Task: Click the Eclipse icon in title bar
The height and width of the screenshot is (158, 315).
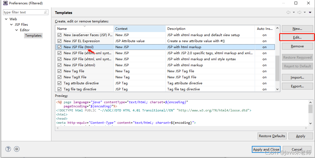Action: tap(5, 3)
